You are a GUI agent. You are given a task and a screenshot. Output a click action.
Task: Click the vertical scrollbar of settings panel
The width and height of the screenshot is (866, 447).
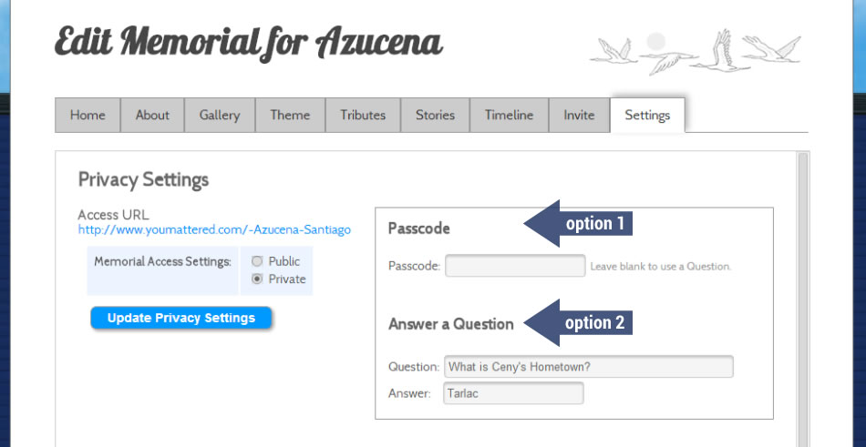803,300
